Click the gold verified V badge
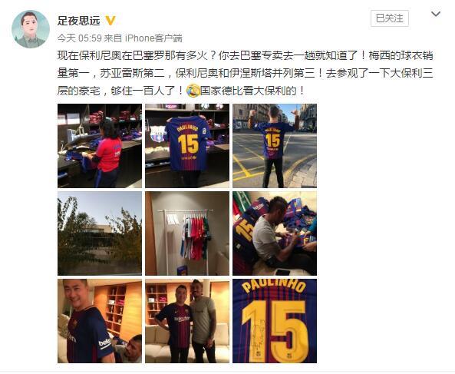This screenshot has width=455, height=374. click(110, 21)
